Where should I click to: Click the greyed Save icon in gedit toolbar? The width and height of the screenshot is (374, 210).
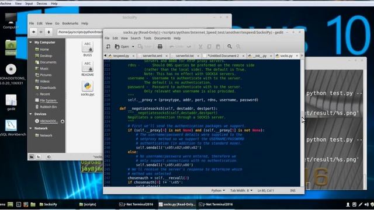[x=145, y=47]
